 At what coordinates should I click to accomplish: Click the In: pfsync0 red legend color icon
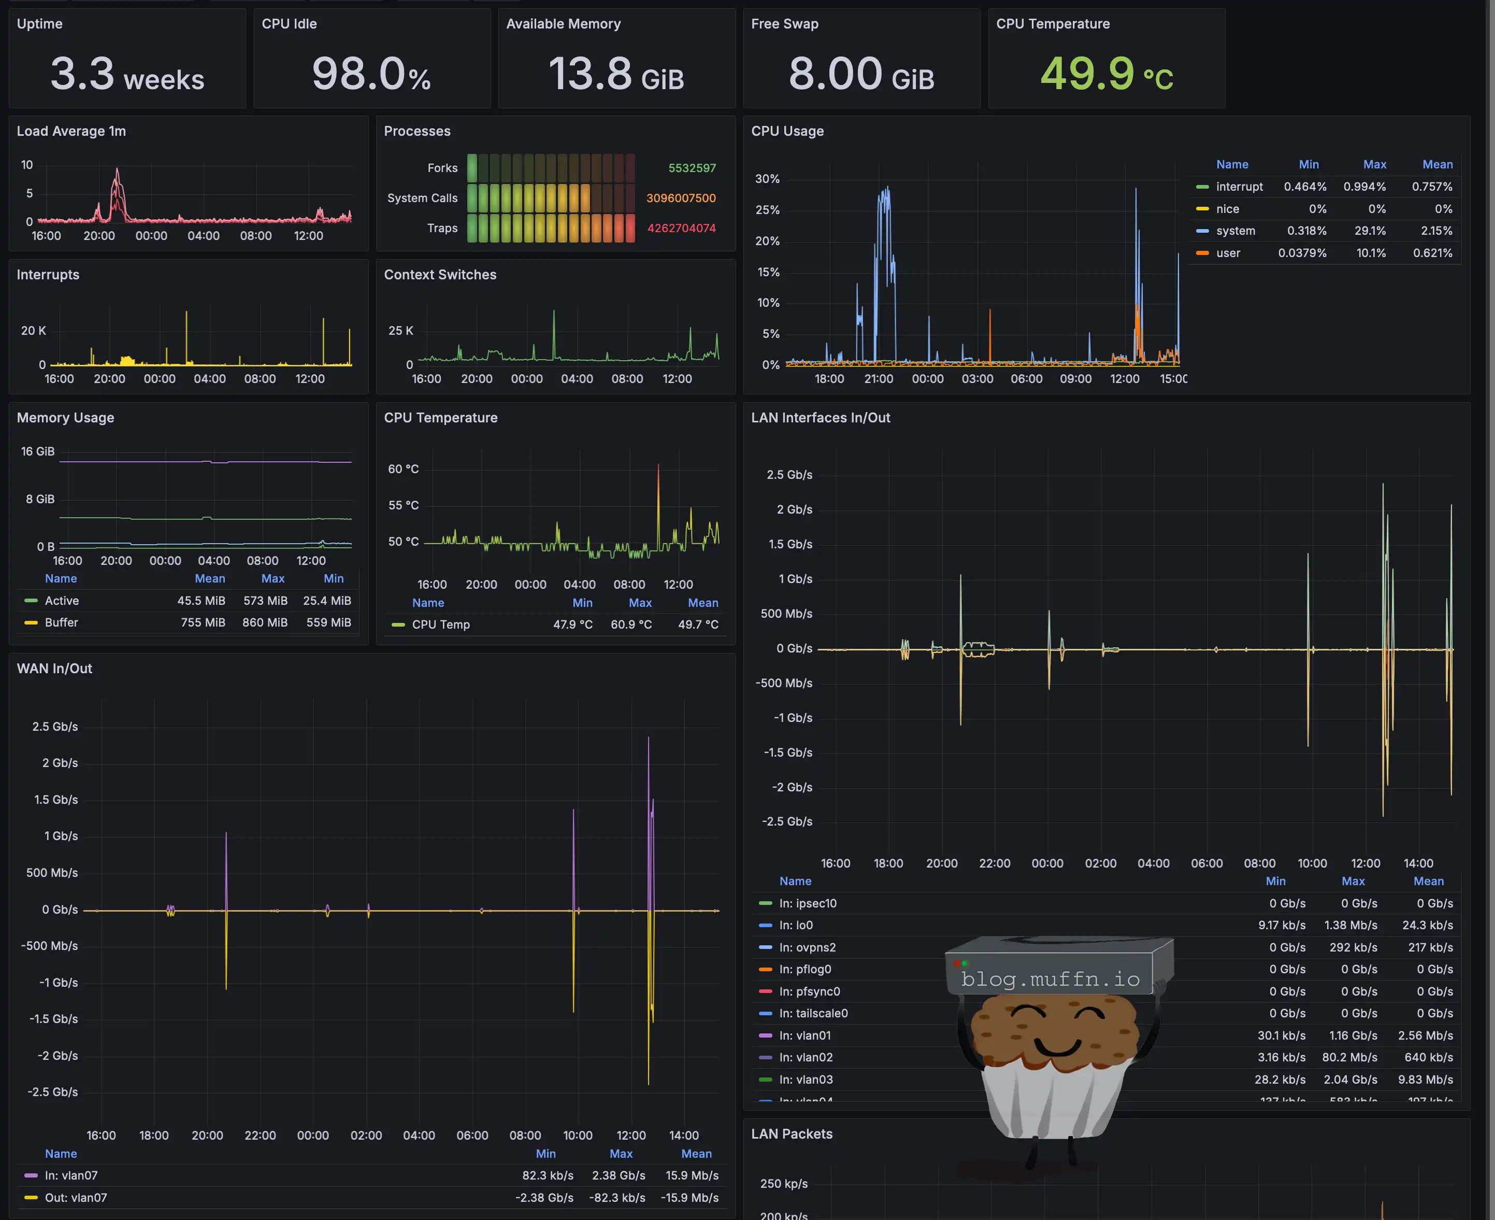[x=765, y=991]
